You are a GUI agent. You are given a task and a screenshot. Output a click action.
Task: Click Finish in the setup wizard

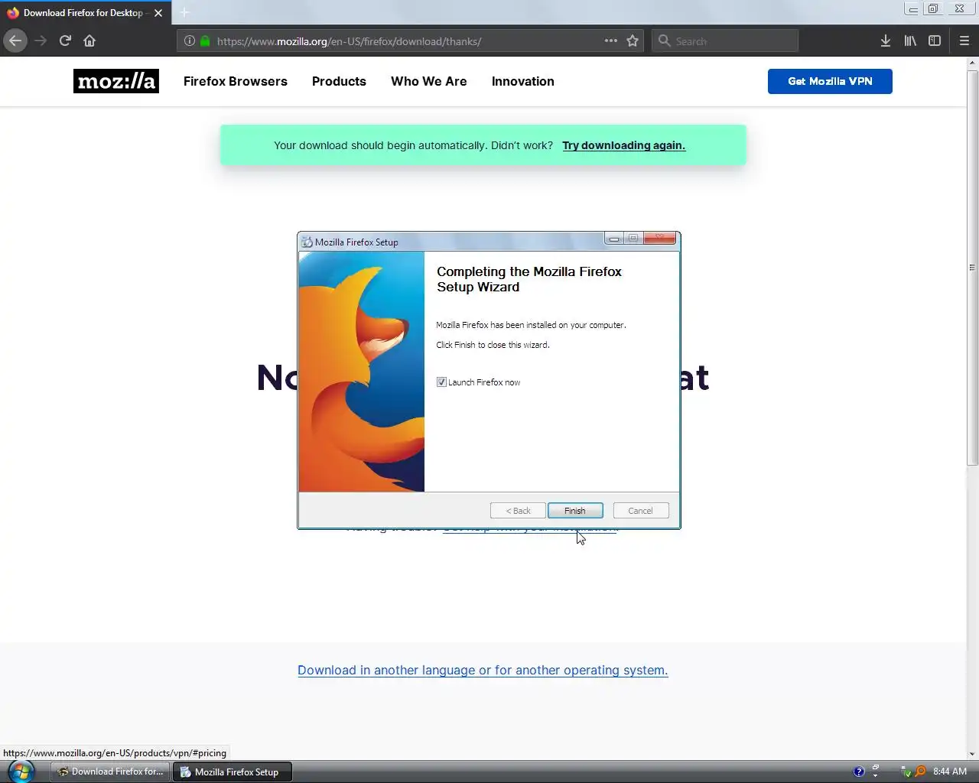575,511
